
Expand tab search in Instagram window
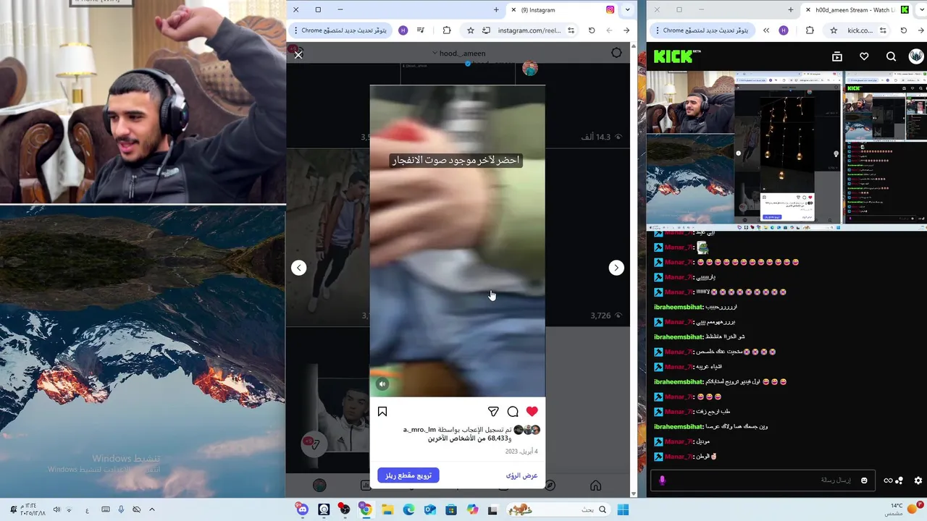tap(627, 10)
